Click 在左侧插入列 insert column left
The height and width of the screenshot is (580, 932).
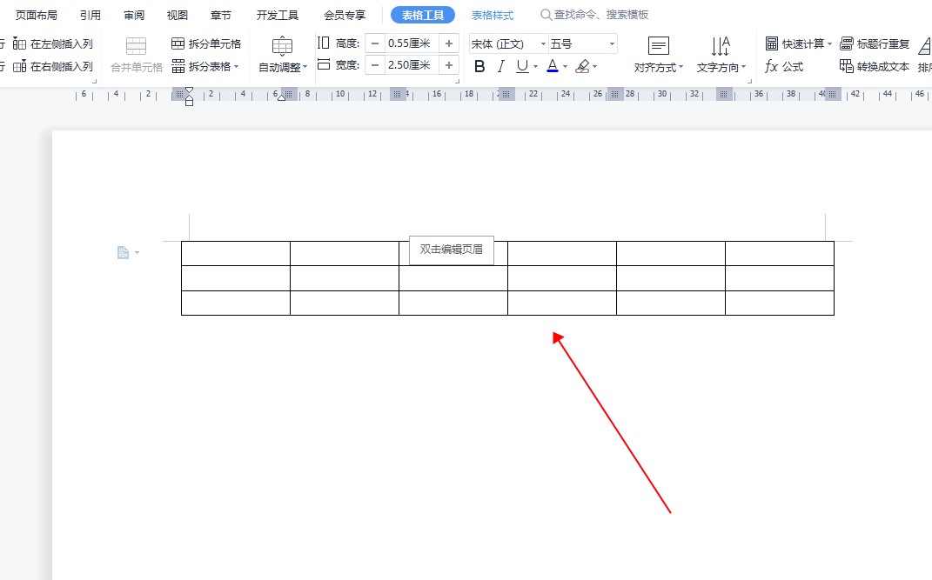pyautogui.click(x=53, y=43)
